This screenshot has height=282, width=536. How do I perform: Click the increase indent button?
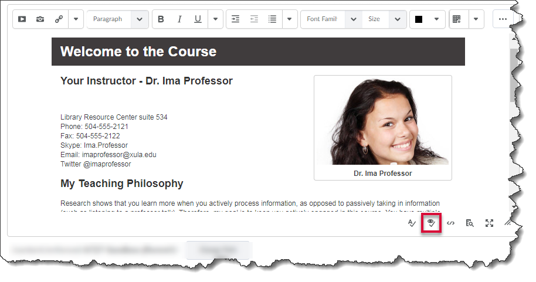click(x=235, y=19)
